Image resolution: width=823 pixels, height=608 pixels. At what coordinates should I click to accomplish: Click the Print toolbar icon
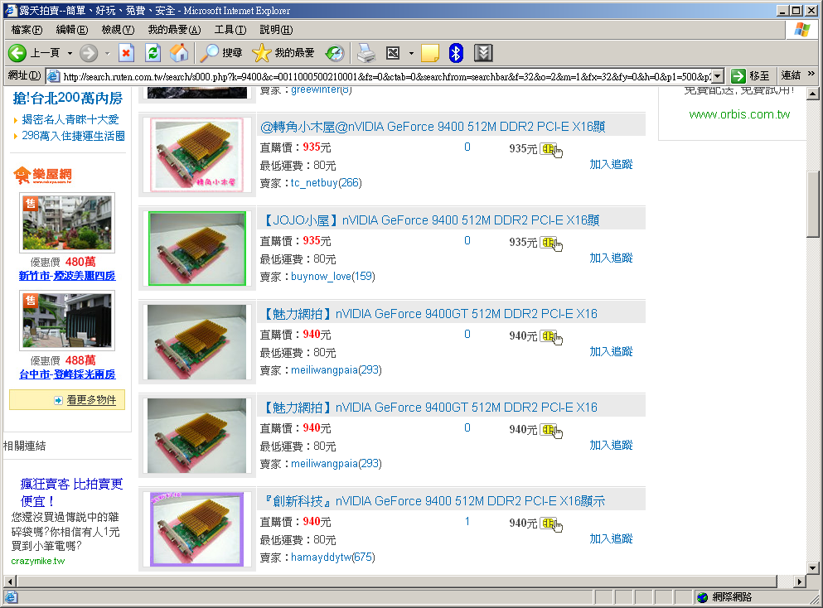click(x=366, y=53)
